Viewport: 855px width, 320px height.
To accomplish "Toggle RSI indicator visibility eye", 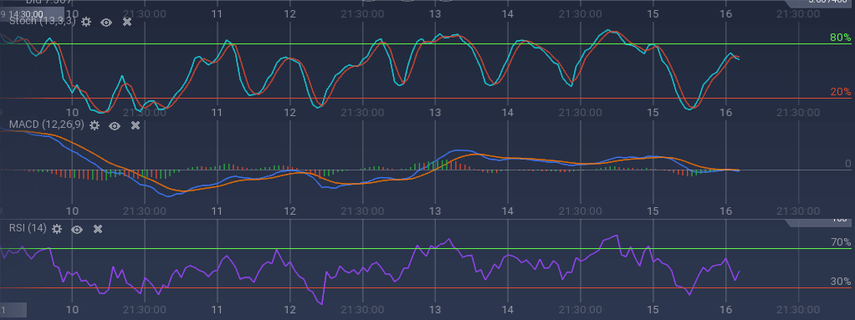I will 77,230.
